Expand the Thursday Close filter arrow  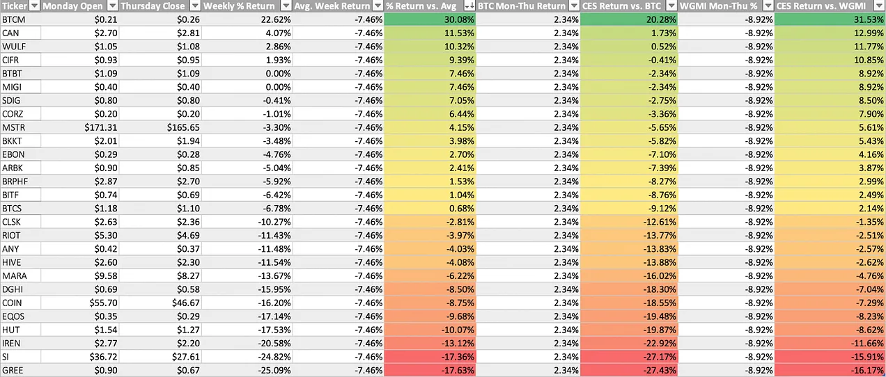(x=194, y=6)
